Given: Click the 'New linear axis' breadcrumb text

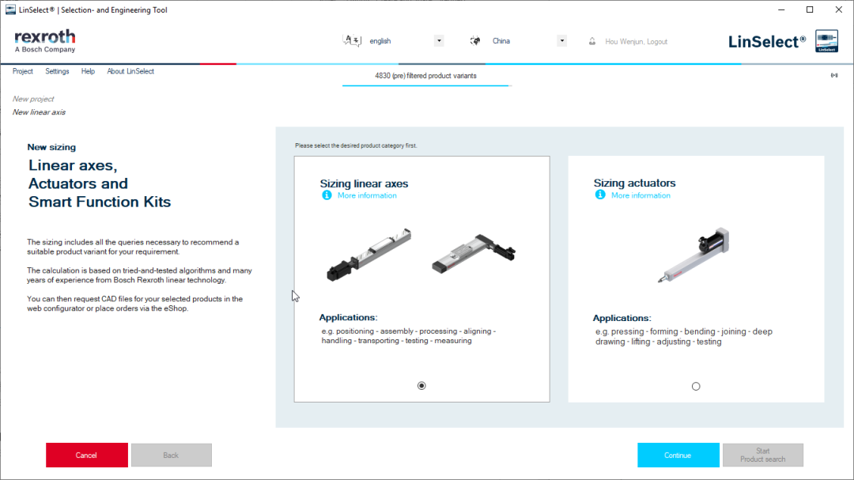Looking at the screenshot, I should click(x=39, y=112).
